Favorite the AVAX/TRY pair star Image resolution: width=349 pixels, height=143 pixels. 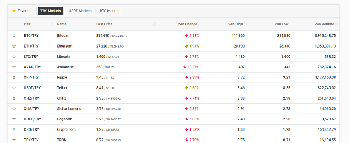(14, 67)
